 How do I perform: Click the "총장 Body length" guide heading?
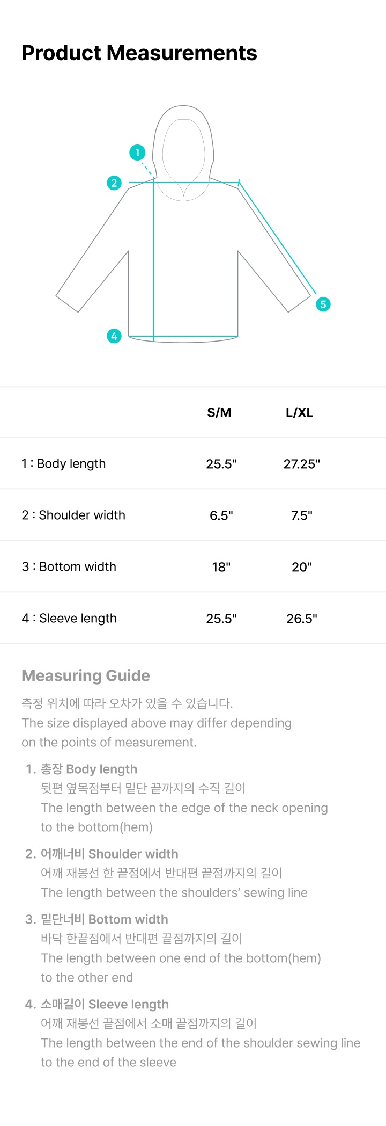point(89,769)
